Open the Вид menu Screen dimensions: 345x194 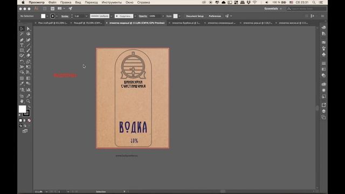[x=78, y=2]
